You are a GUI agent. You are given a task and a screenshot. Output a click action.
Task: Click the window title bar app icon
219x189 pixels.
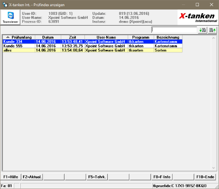click(5, 5)
